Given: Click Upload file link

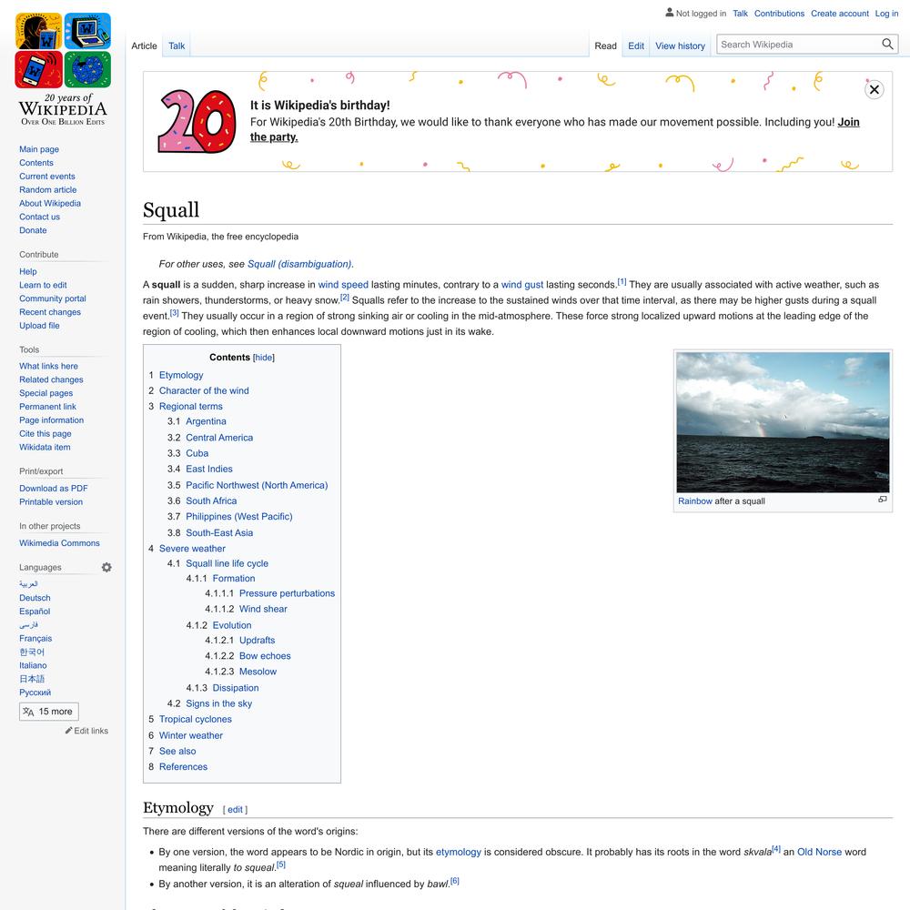Looking at the screenshot, I should coord(39,326).
